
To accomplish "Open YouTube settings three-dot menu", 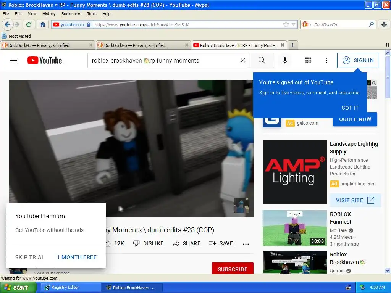I will (x=326, y=60).
